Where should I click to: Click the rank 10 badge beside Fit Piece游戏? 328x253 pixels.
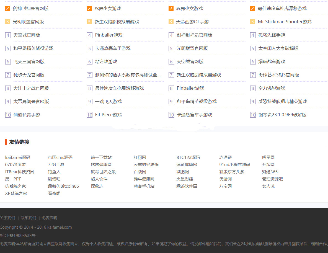(x=89, y=115)
